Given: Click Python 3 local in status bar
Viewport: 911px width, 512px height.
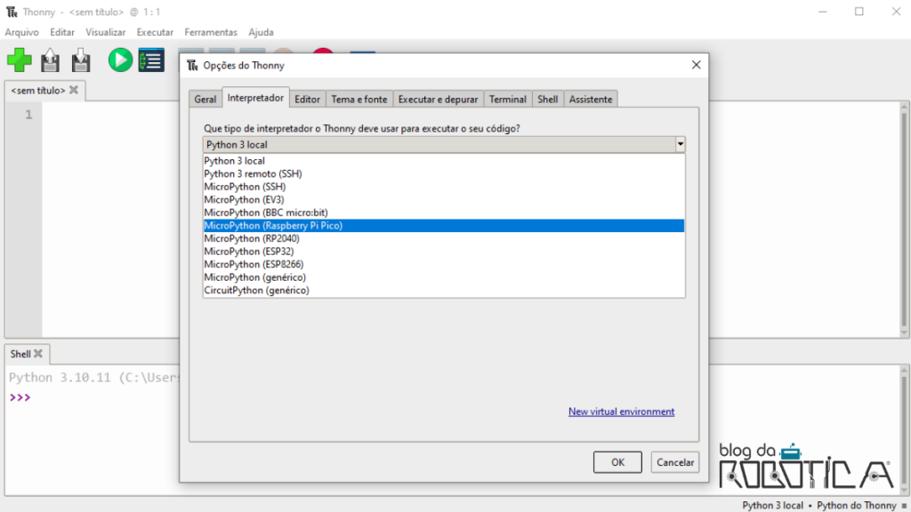Looking at the screenshot, I should (x=772, y=505).
